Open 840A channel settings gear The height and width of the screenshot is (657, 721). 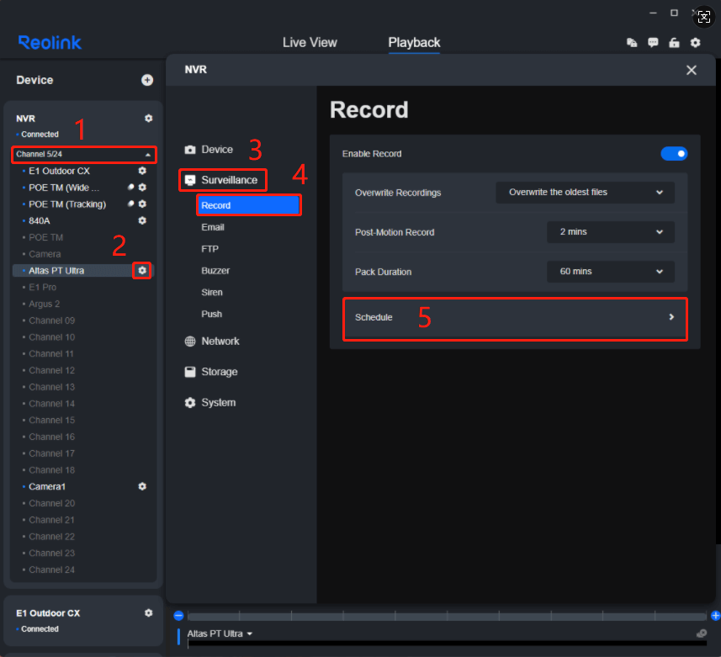coord(142,220)
